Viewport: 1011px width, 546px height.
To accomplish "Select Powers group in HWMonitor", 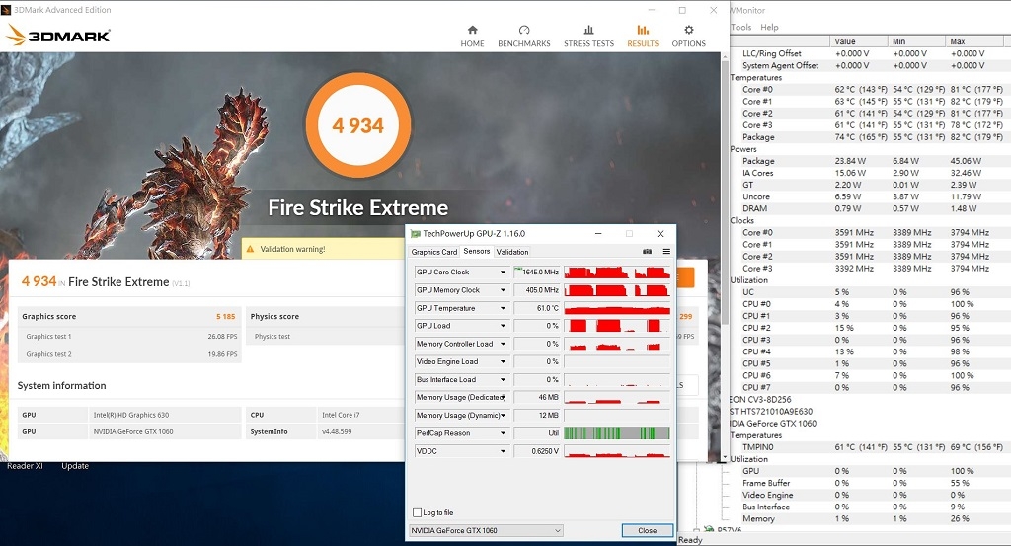I will click(743, 149).
